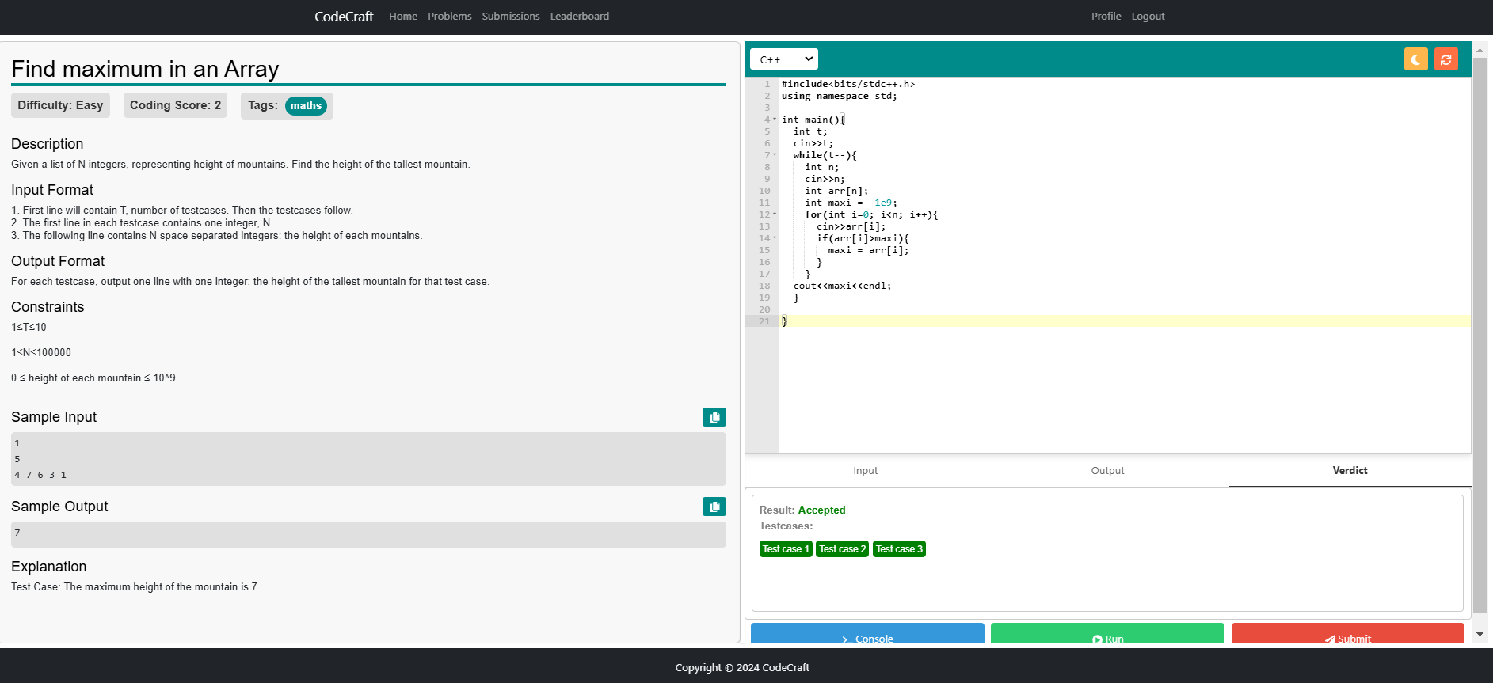The height and width of the screenshot is (683, 1493).
Task: Switch to the Input tab
Action: [x=866, y=471]
